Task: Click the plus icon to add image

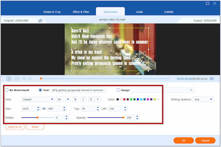Action: (x=191, y=90)
